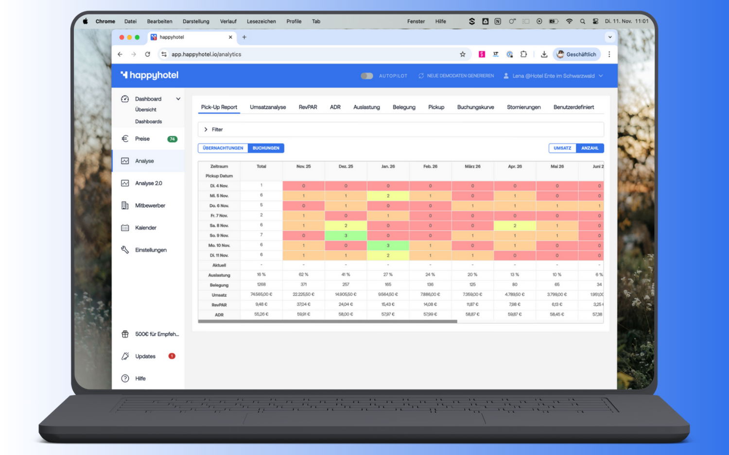Open the RevPAR tab

click(308, 107)
